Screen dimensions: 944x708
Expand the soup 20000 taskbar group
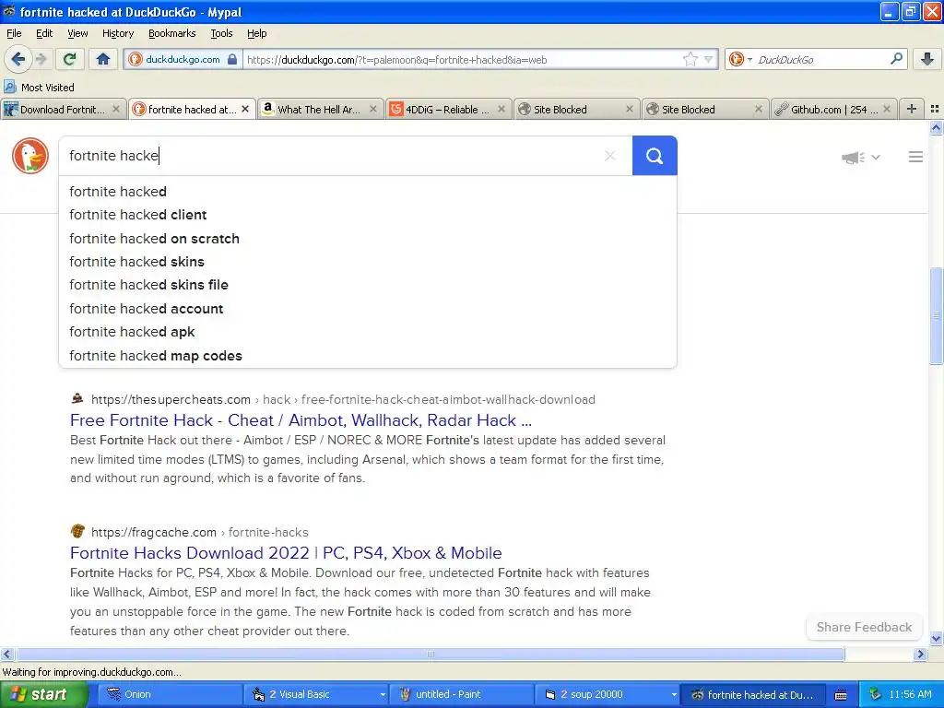[674, 695]
